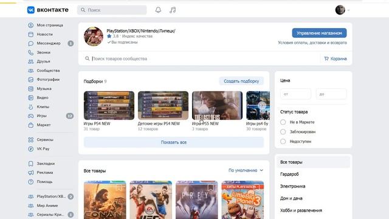The image size is (389, 219).
Task: Open Помощь icon in sidebar
Action: click(31, 181)
